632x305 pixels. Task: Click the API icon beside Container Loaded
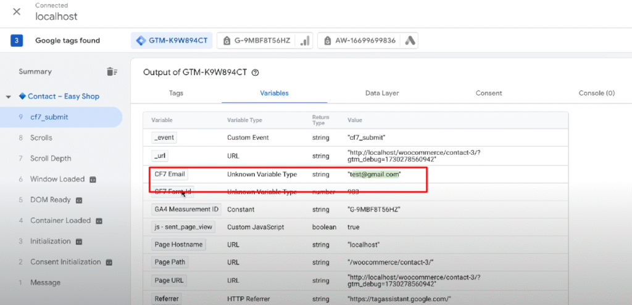99,221
